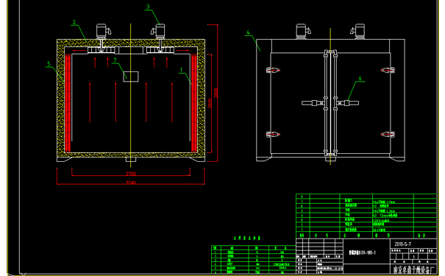The width and height of the screenshot is (445, 276).
Task: Click the green callout number 2
Action: [x=74, y=22]
